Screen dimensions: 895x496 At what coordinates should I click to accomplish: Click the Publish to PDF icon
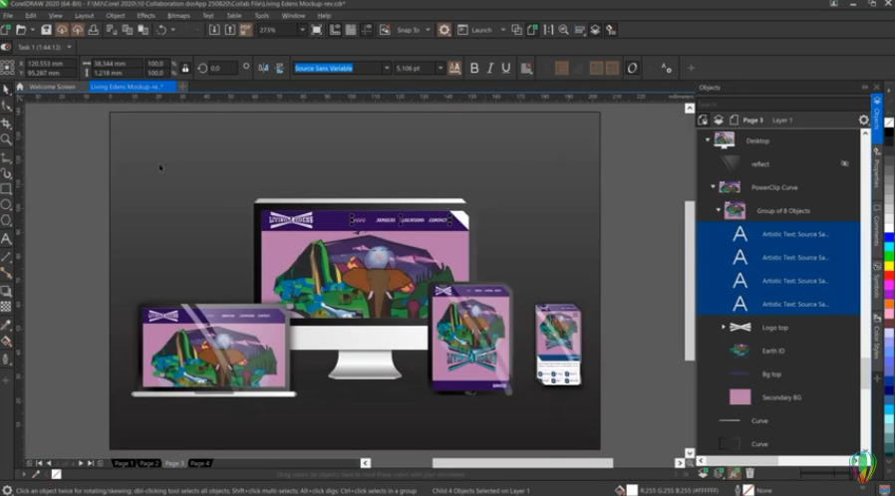[x=246, y=30]
